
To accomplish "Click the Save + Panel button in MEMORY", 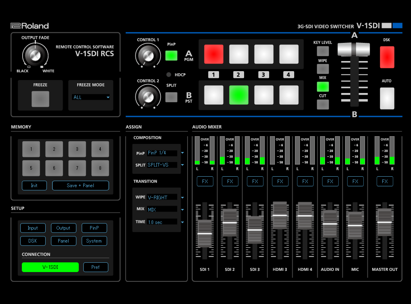I will [x=80, y=185].
